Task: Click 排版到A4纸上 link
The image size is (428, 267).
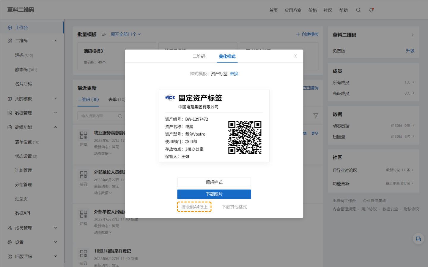Action: (x=194, y=207)
